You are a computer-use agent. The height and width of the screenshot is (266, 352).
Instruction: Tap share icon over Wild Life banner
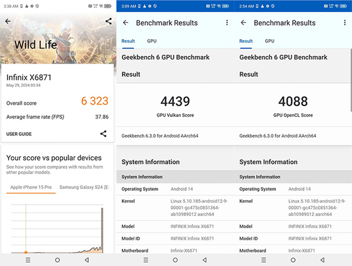tap(109, 22)
